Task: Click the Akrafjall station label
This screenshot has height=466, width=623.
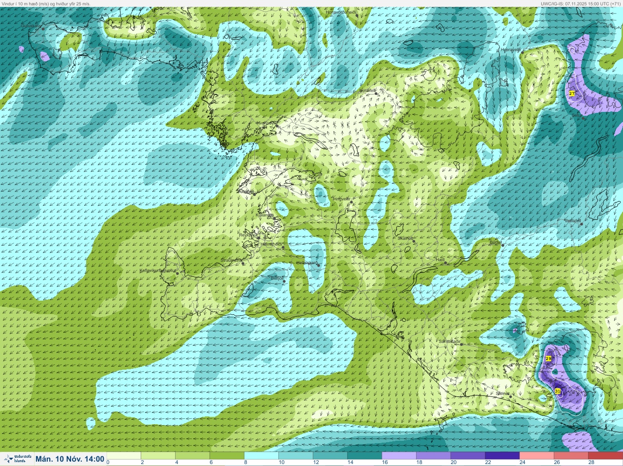Action: pyautogui.click(x=245, y=192)
